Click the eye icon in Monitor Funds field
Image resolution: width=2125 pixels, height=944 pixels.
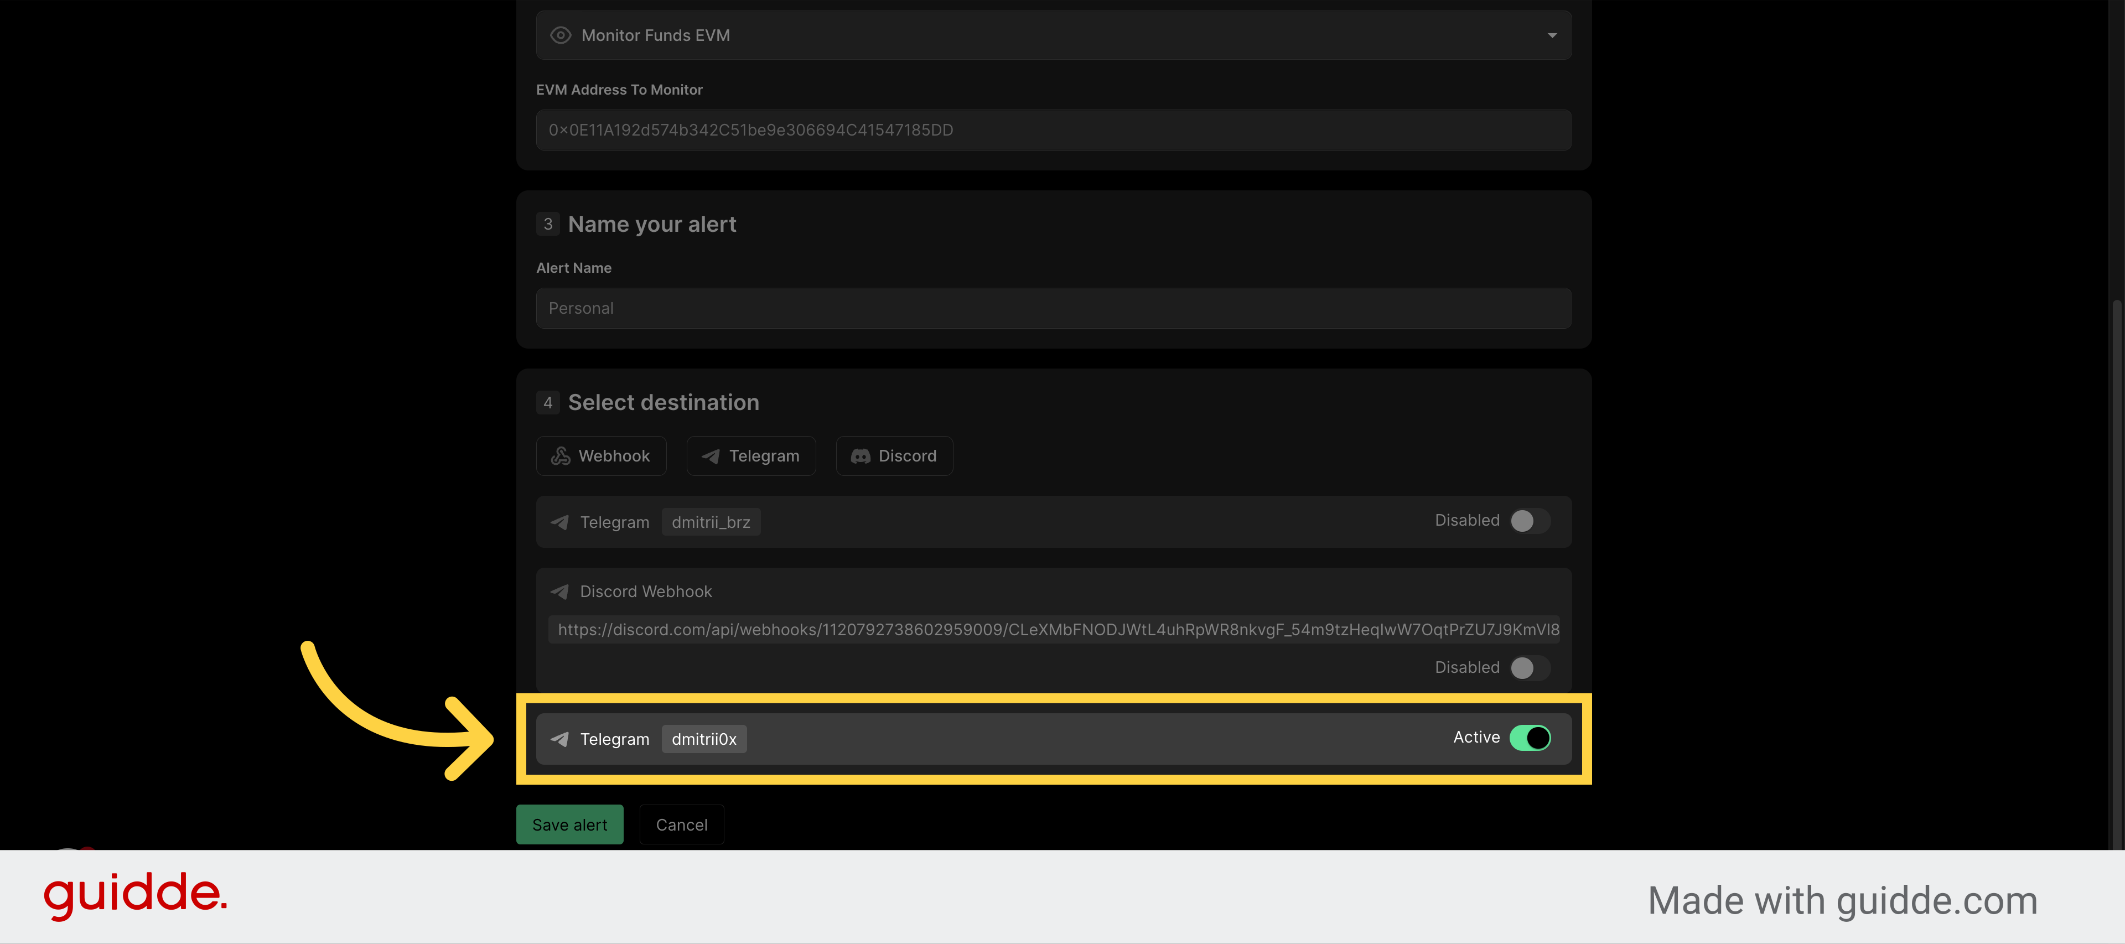(560, 35)
